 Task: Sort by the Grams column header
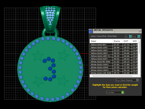pyautogui.click(x=118, y=41)
